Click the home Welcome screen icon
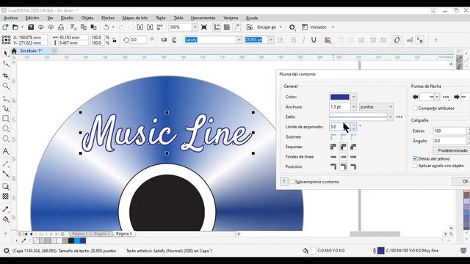The width and height of the screenshot is (470, 264). tap(14, 51)
